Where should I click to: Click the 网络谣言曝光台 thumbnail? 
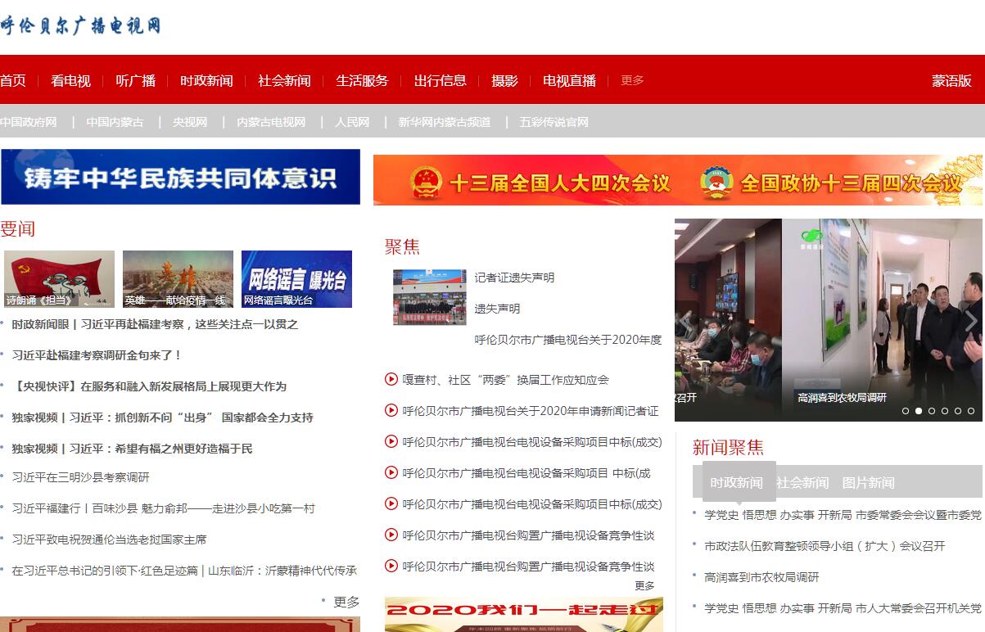pyautogui.click(x=296, y=279)
